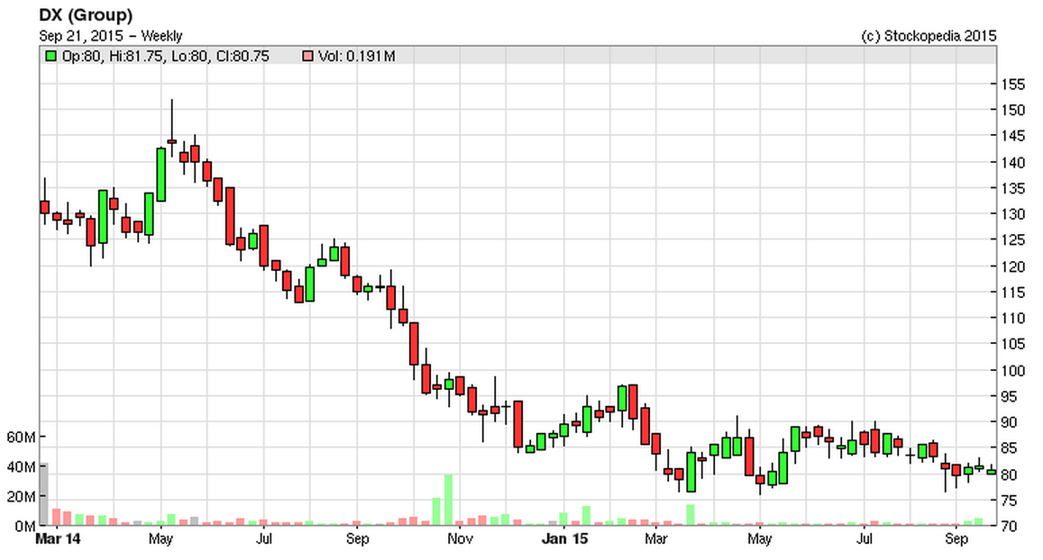Click the 150 price axis label
1043x560 pixels.
click(x=1013, y=110)
